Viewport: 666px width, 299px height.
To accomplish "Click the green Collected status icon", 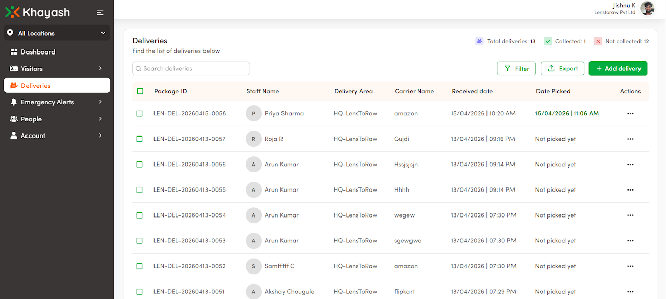I will 548,41.
